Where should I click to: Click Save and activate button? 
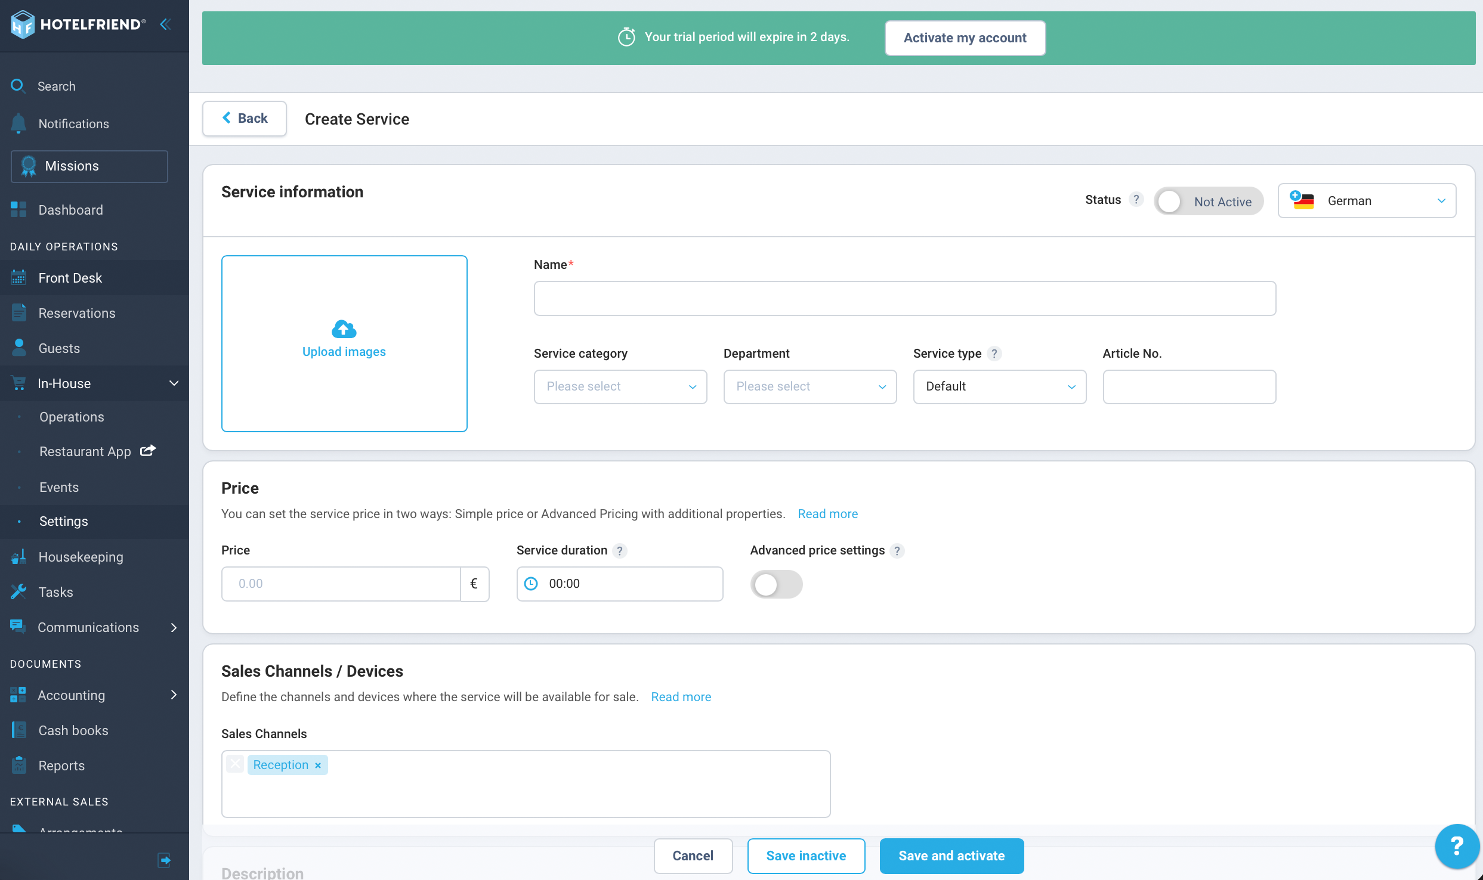click(951, 856)
